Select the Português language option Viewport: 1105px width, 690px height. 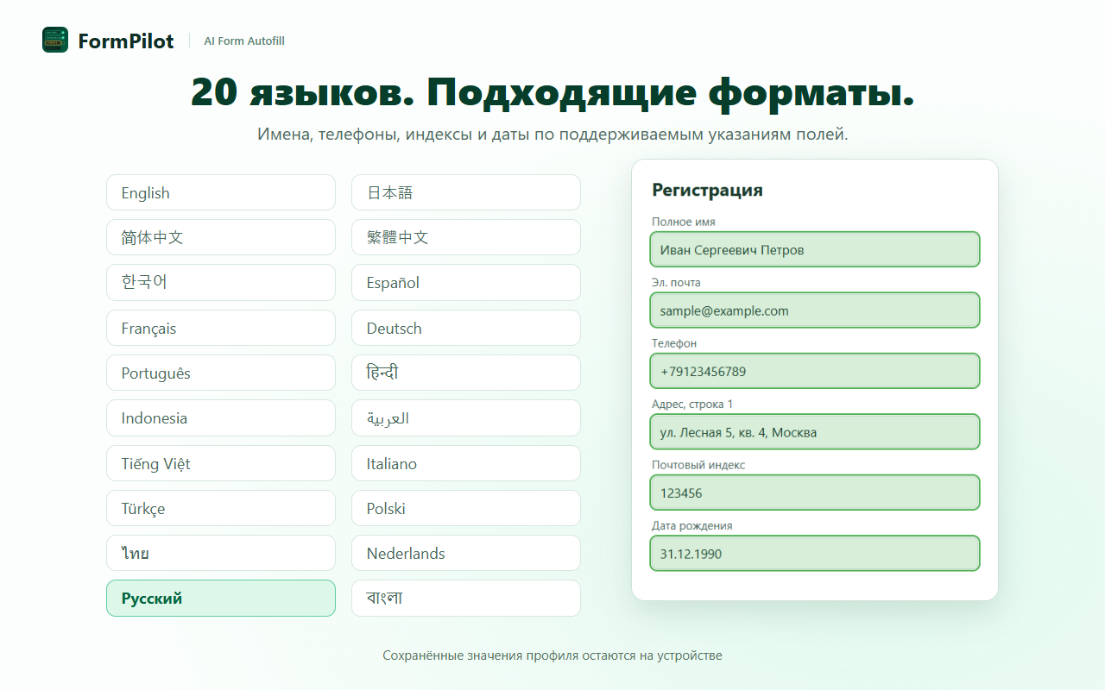pyautogui.click(x=221, y=373)
